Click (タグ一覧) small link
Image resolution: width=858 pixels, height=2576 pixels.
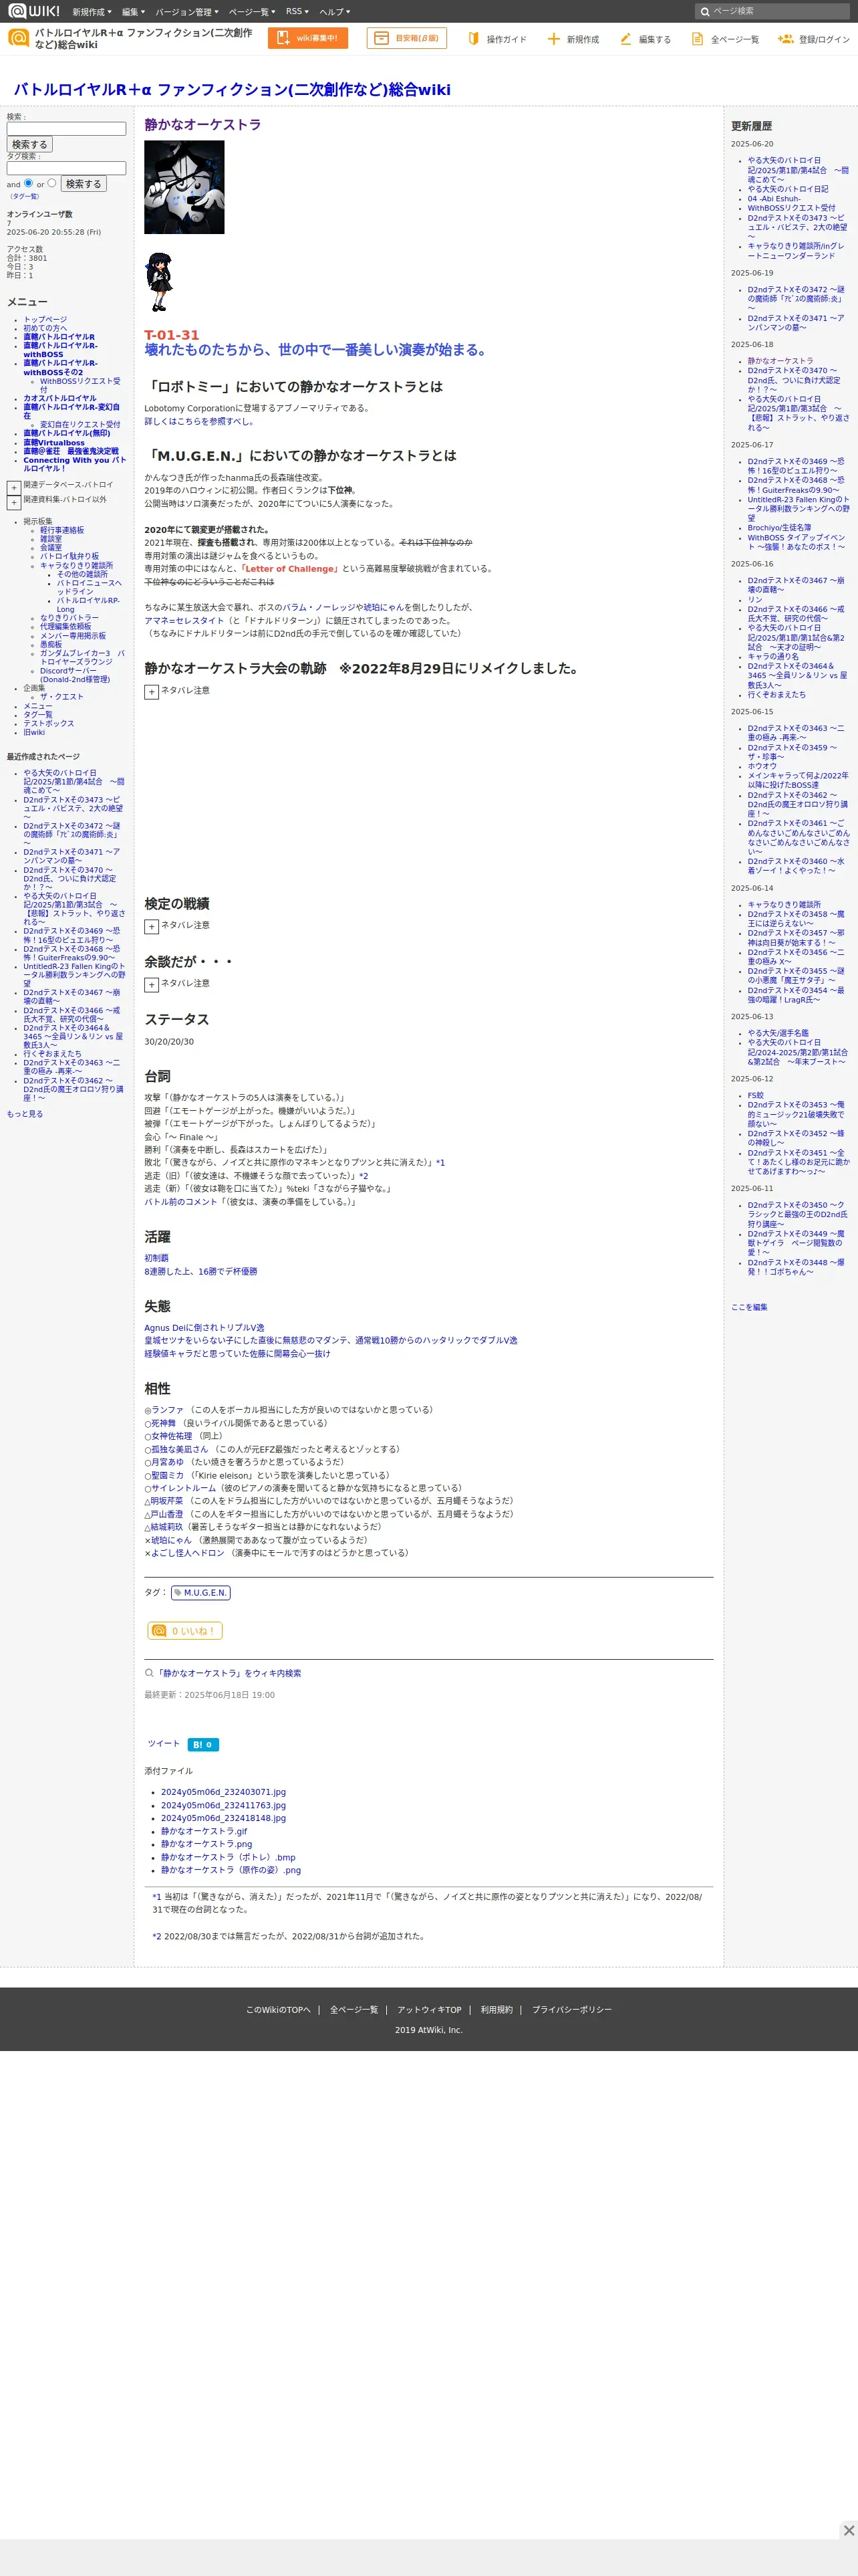click(x=24, y=197)
